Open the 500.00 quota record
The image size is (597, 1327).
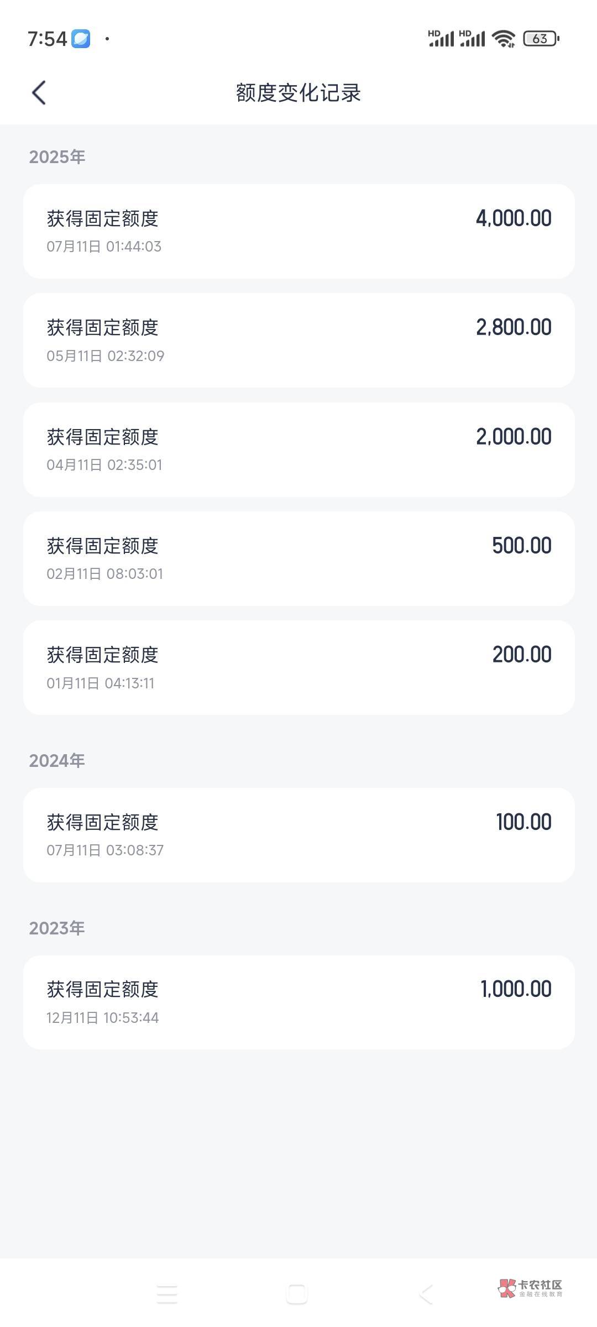(298, 558)
